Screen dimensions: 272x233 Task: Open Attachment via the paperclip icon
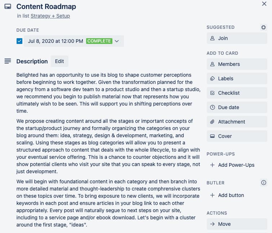pos(212,122)
